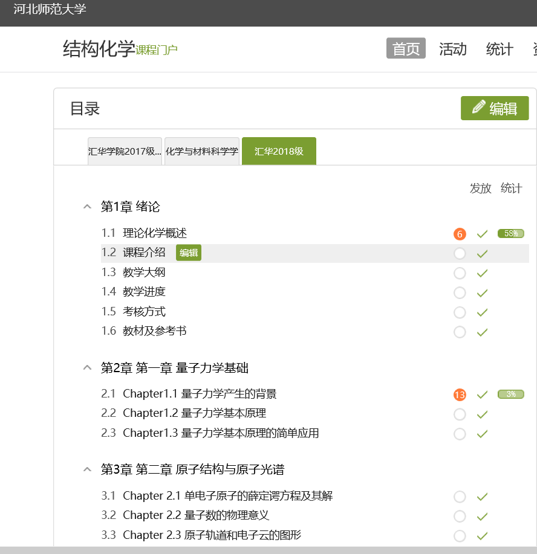
Task: Click orange badge 6 for section 1.1
Action: coord(460,234)
